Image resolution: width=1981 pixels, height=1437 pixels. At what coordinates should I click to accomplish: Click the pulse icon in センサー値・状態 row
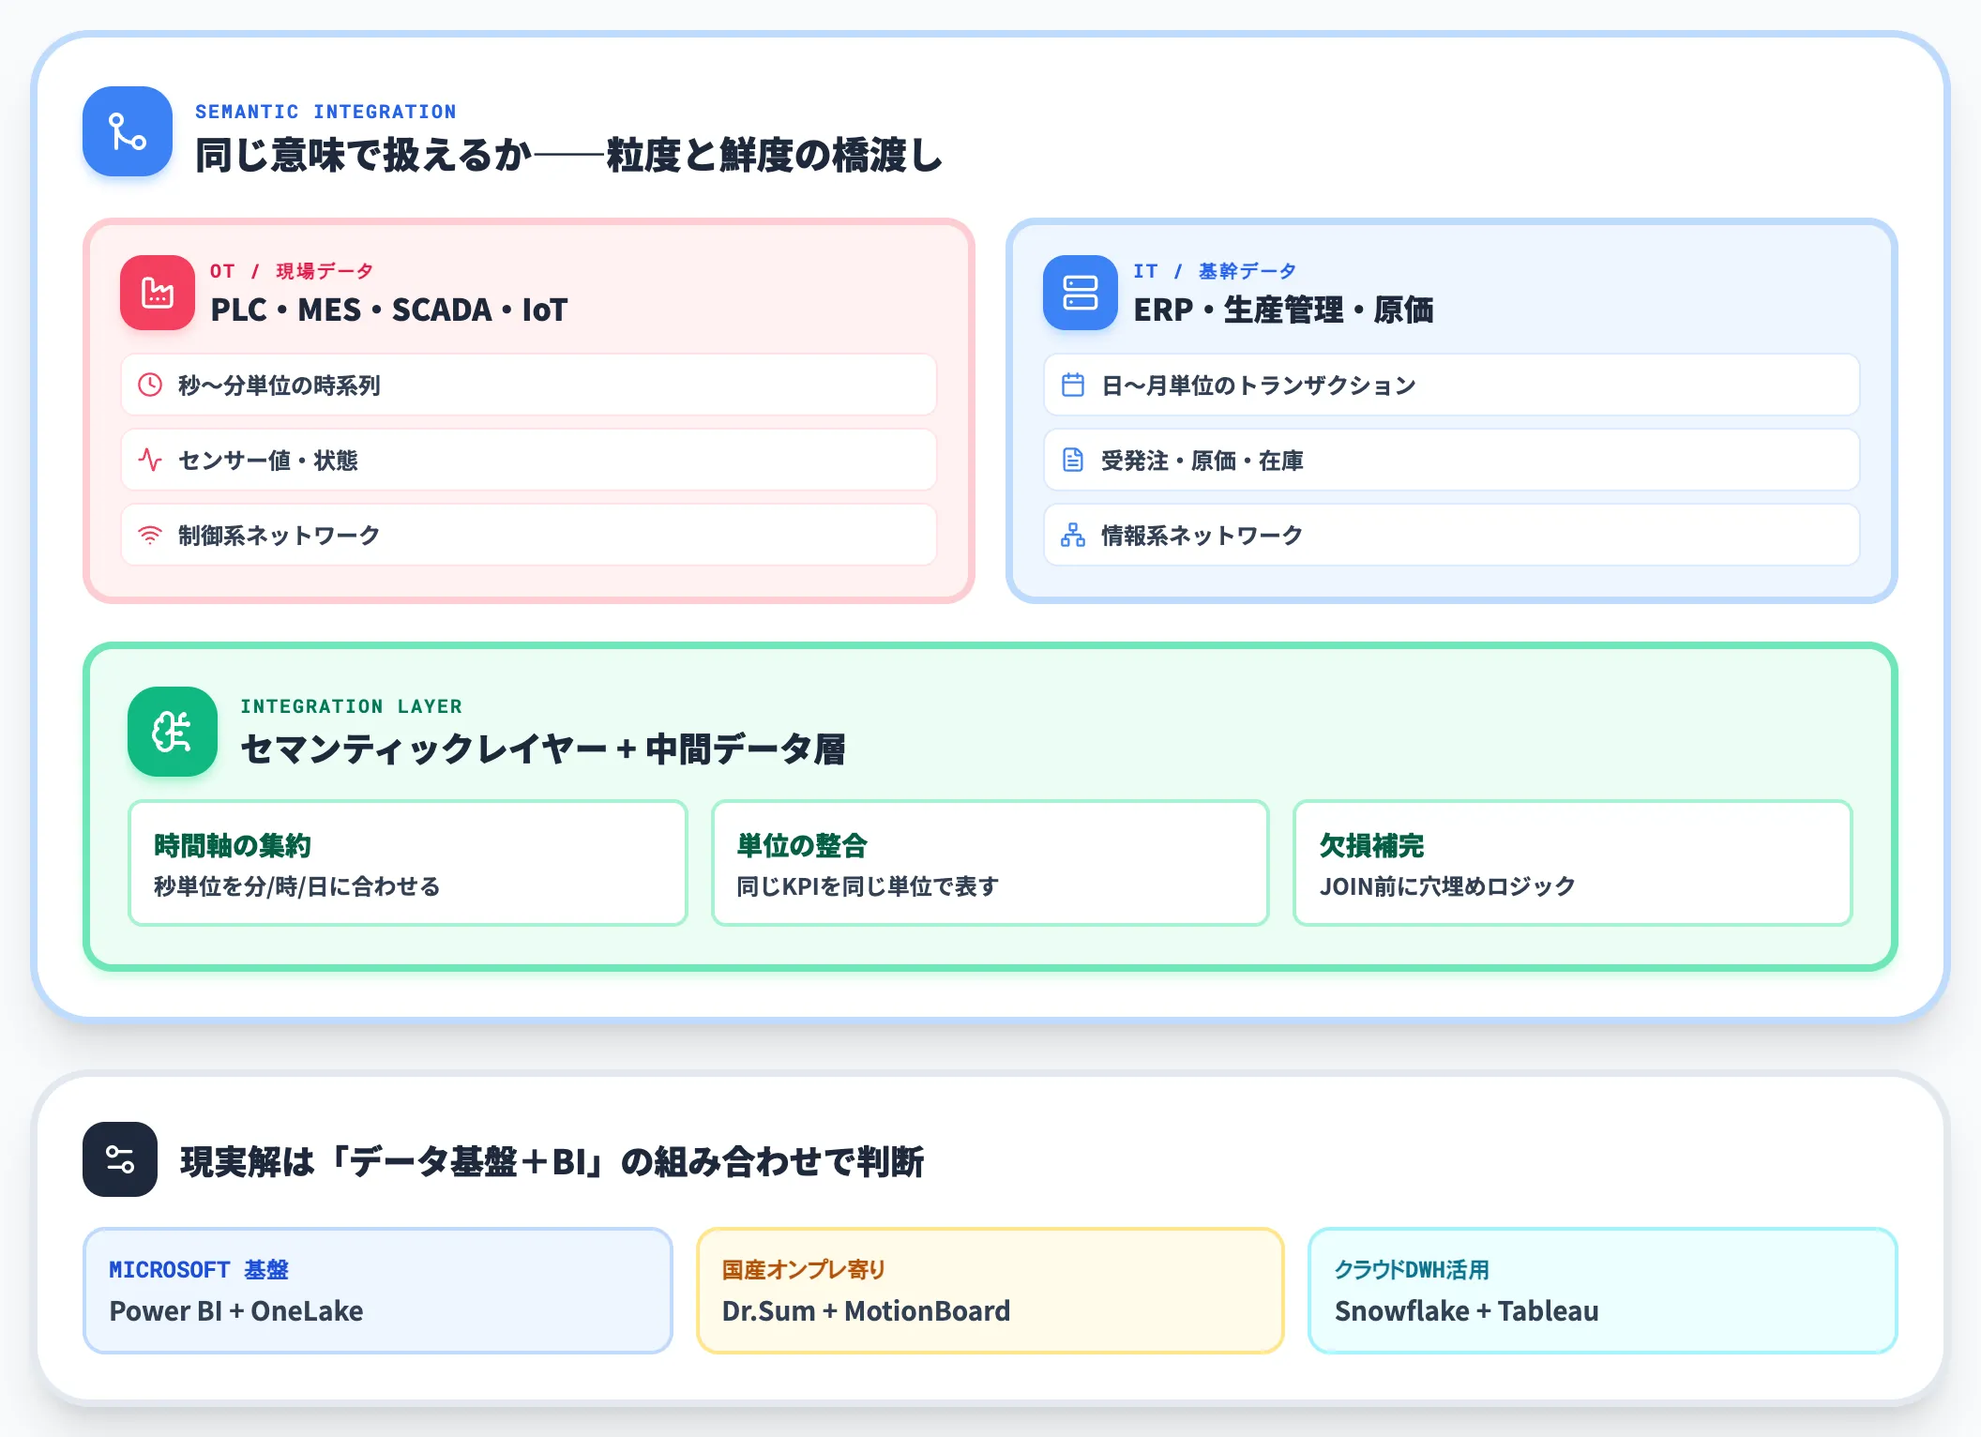point(150,460)
